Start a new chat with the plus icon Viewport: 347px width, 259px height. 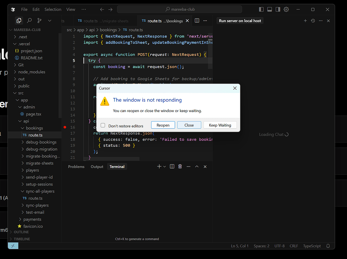(x=305, y=21)
